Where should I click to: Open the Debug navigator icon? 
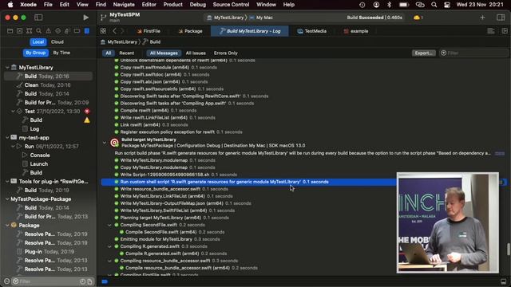tap(67, 31)
